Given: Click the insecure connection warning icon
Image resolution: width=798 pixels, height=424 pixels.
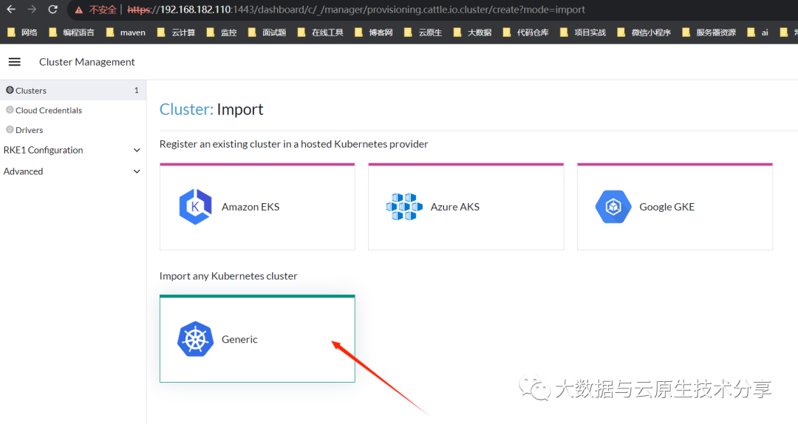Looking at the screenshot, I should [79, 10].
